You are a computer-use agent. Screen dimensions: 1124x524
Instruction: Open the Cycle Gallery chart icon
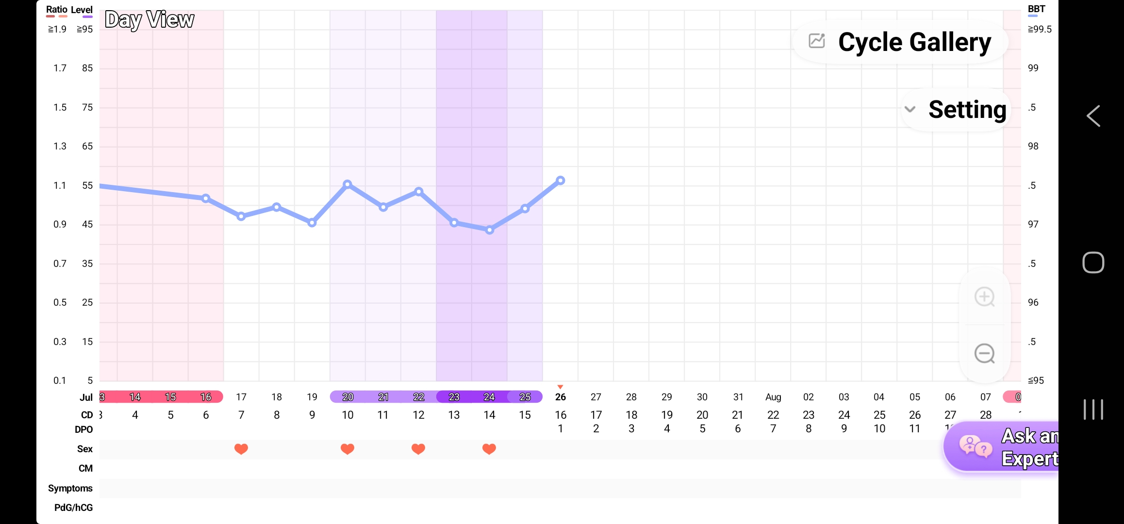pos(817,41)
